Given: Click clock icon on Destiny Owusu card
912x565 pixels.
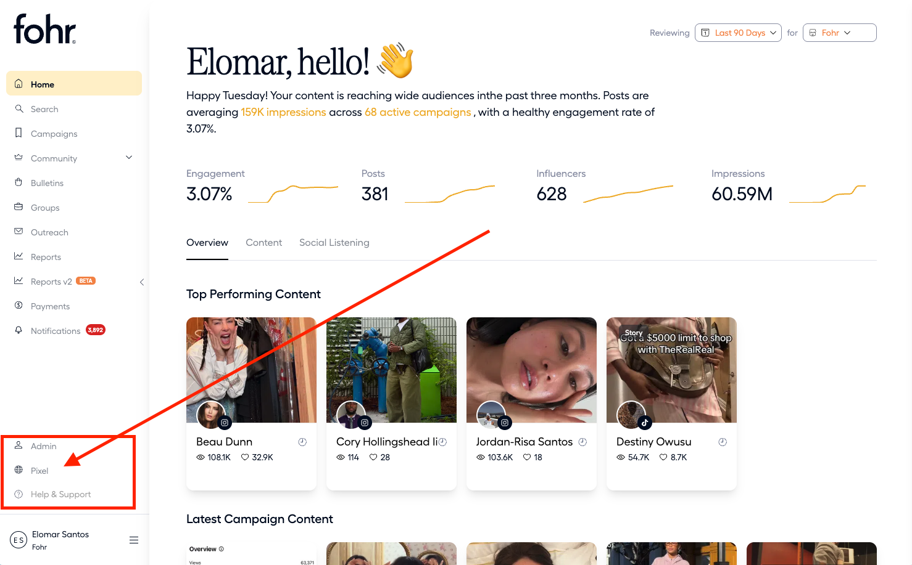Looking at the screenshot, I should pos(723,442).
